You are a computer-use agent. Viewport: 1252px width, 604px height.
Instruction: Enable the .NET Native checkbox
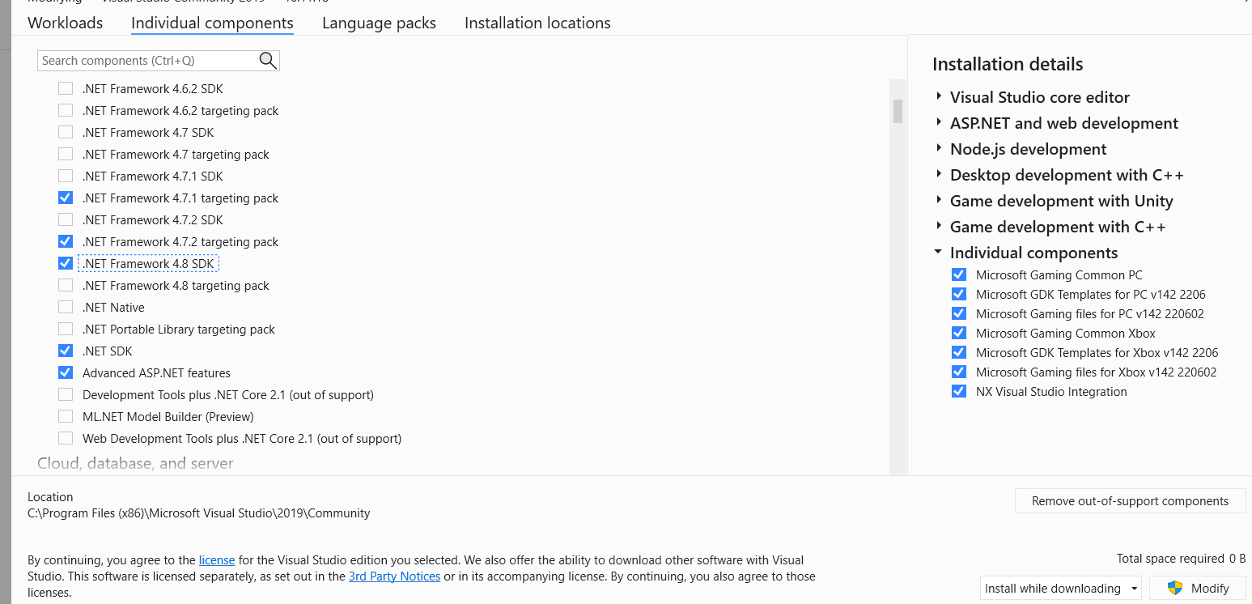tap(66, 308)
